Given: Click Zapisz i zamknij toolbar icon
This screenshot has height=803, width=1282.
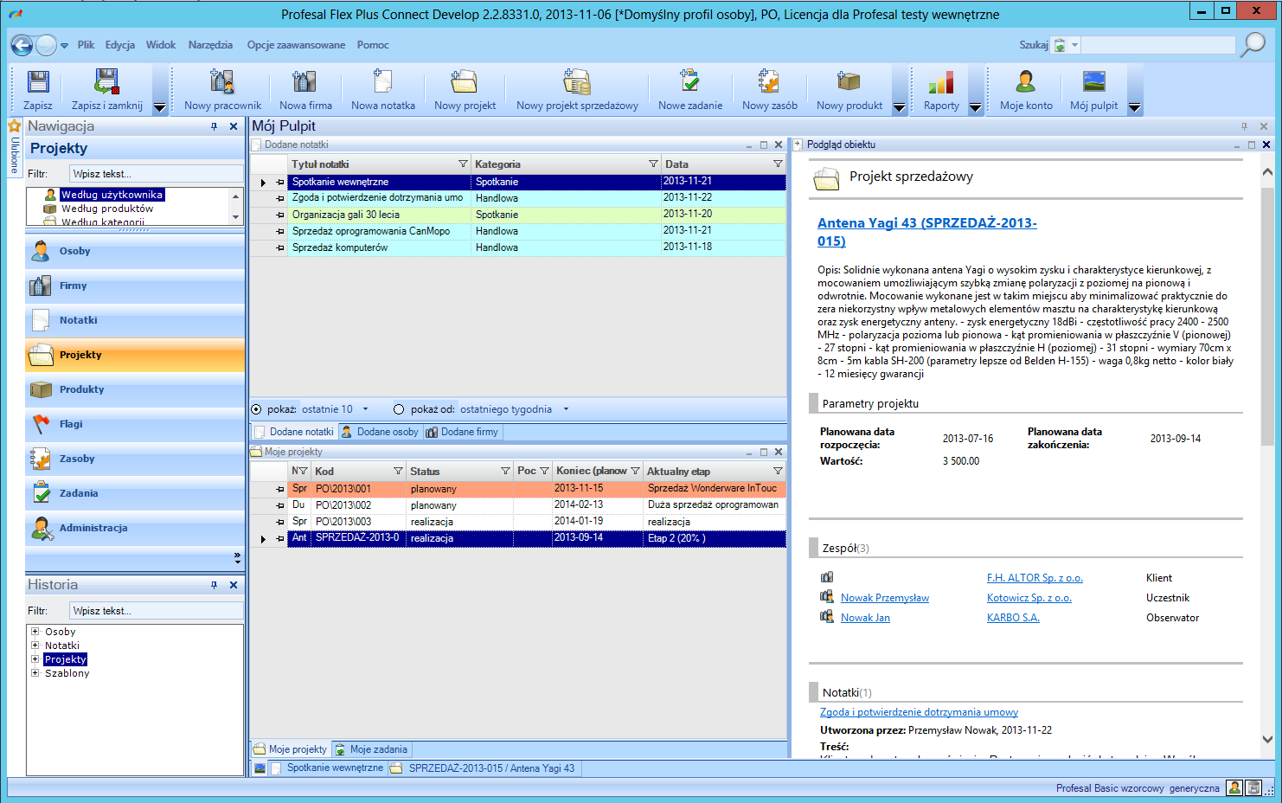Looking at the screenshot, I should (x=106, y=82).
